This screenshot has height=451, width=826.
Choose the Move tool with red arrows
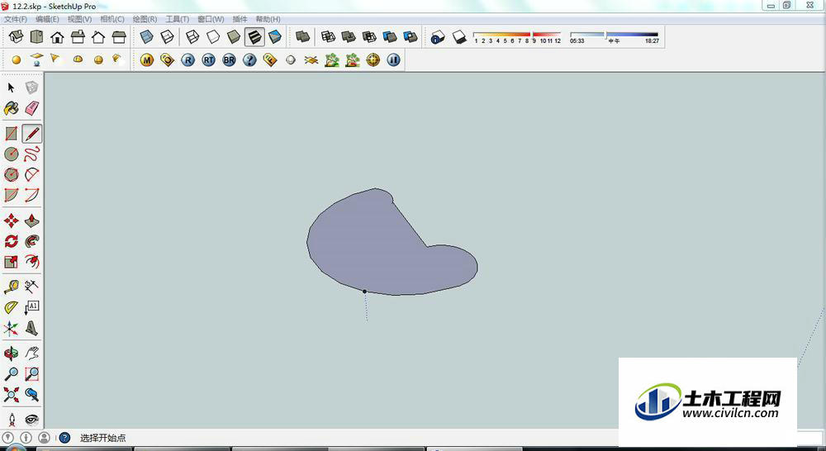pos(11,221)
